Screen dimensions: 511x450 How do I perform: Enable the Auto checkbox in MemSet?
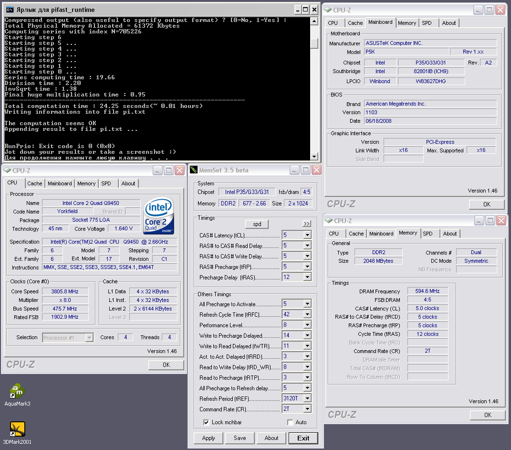pyautogui.click(x=290, y=422)
